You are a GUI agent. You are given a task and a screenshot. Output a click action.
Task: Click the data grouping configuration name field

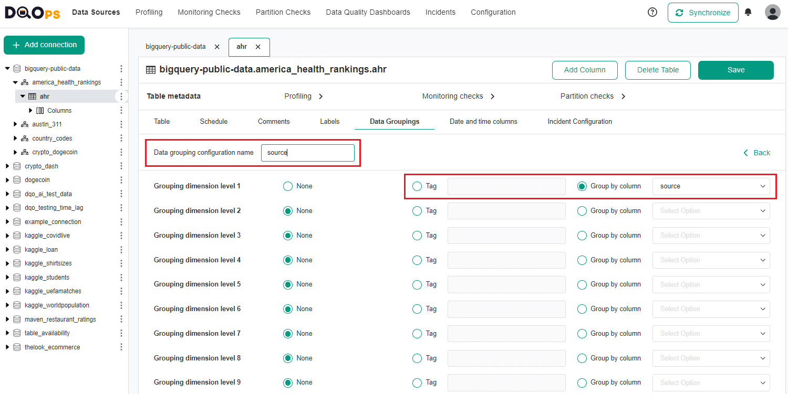[x=308, y=153]
